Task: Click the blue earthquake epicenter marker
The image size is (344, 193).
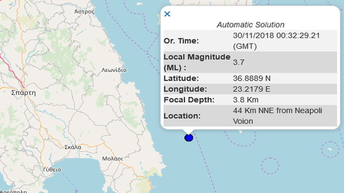Action: pos(189,138)
